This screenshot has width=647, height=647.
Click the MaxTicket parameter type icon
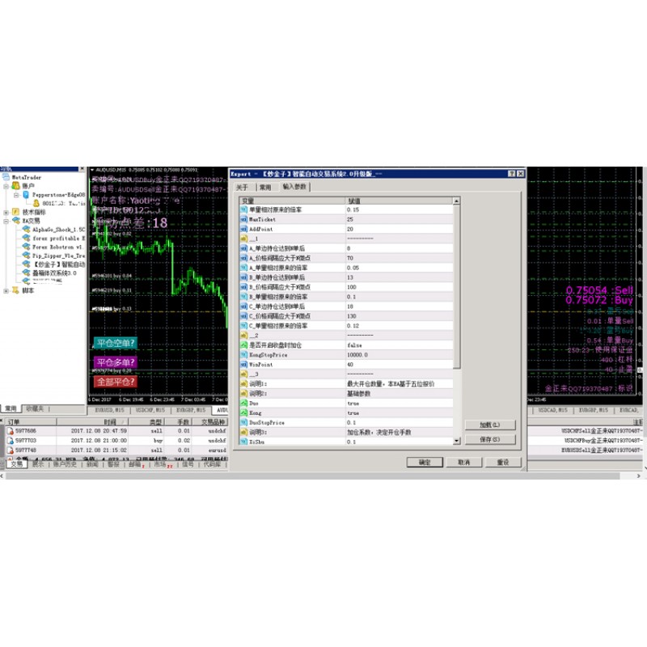243,219
